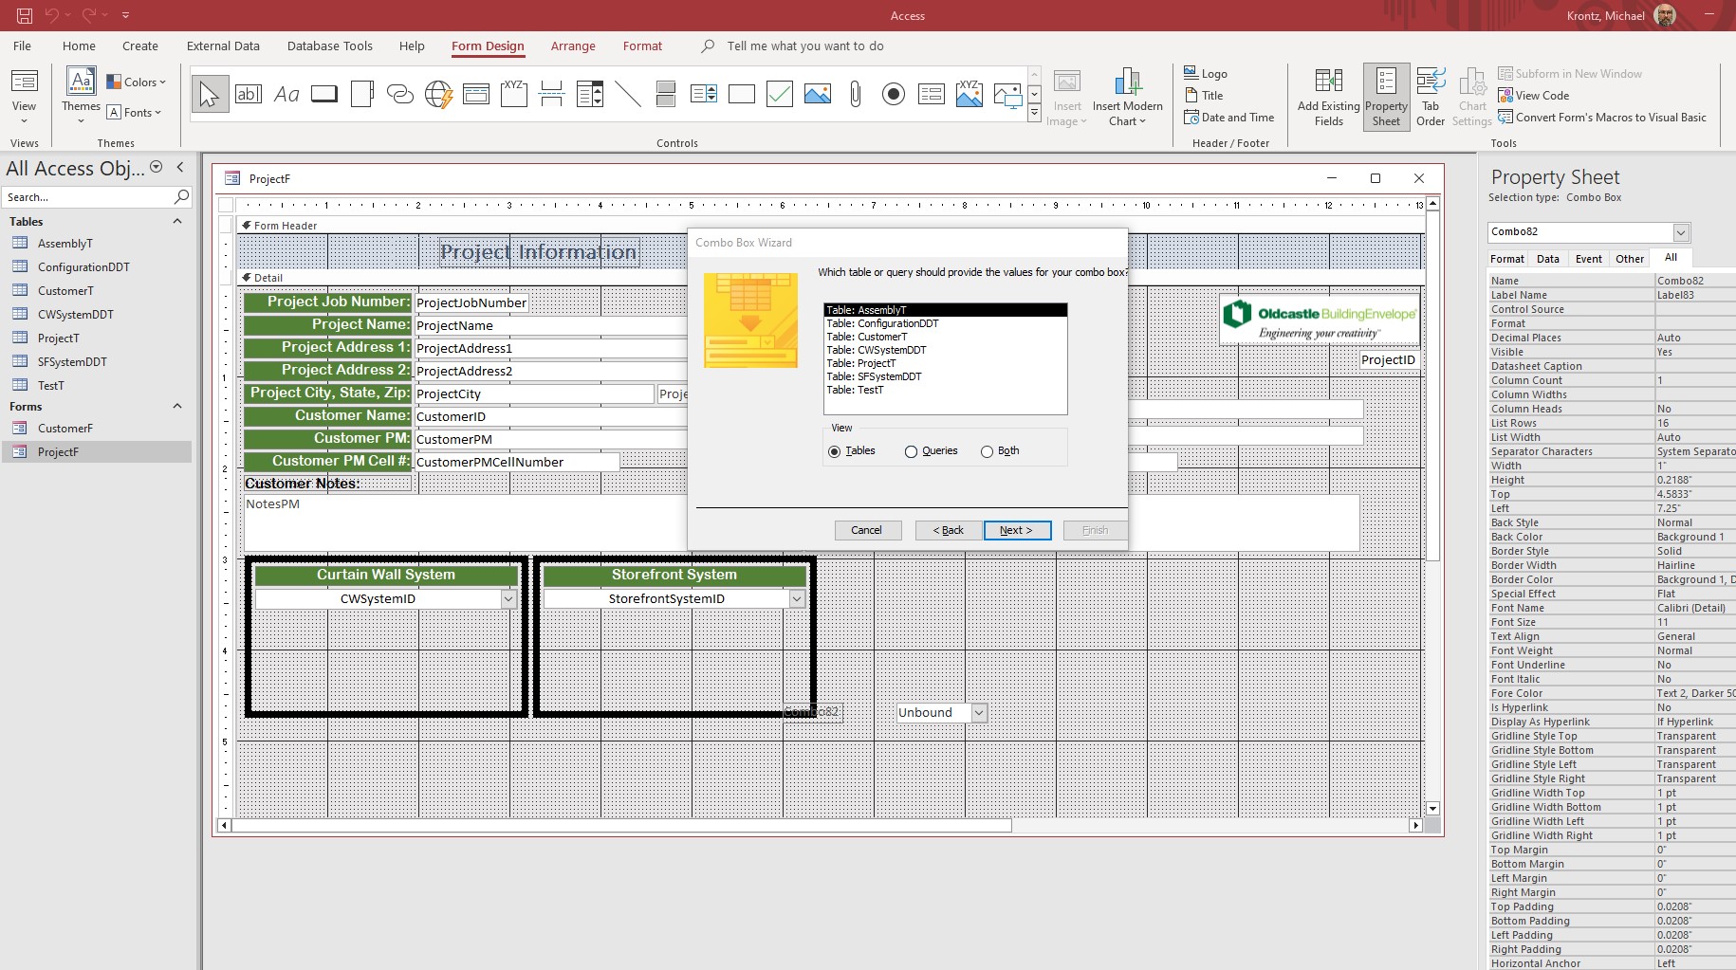The image size is (1736, 970).
Task: Open the Tab Order dialog
Action: 1430,97
